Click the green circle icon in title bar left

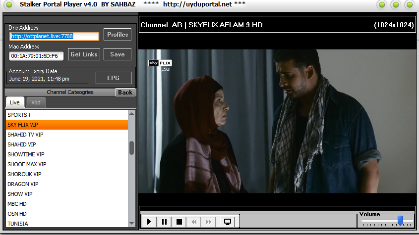[9, 4]
